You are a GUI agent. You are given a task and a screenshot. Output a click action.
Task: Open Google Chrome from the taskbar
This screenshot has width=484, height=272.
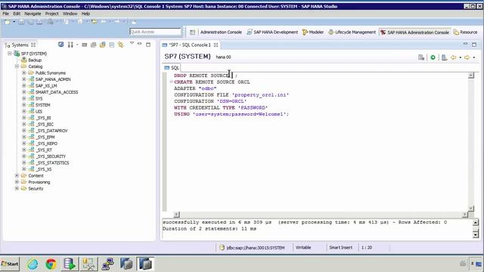coord(51,264)
